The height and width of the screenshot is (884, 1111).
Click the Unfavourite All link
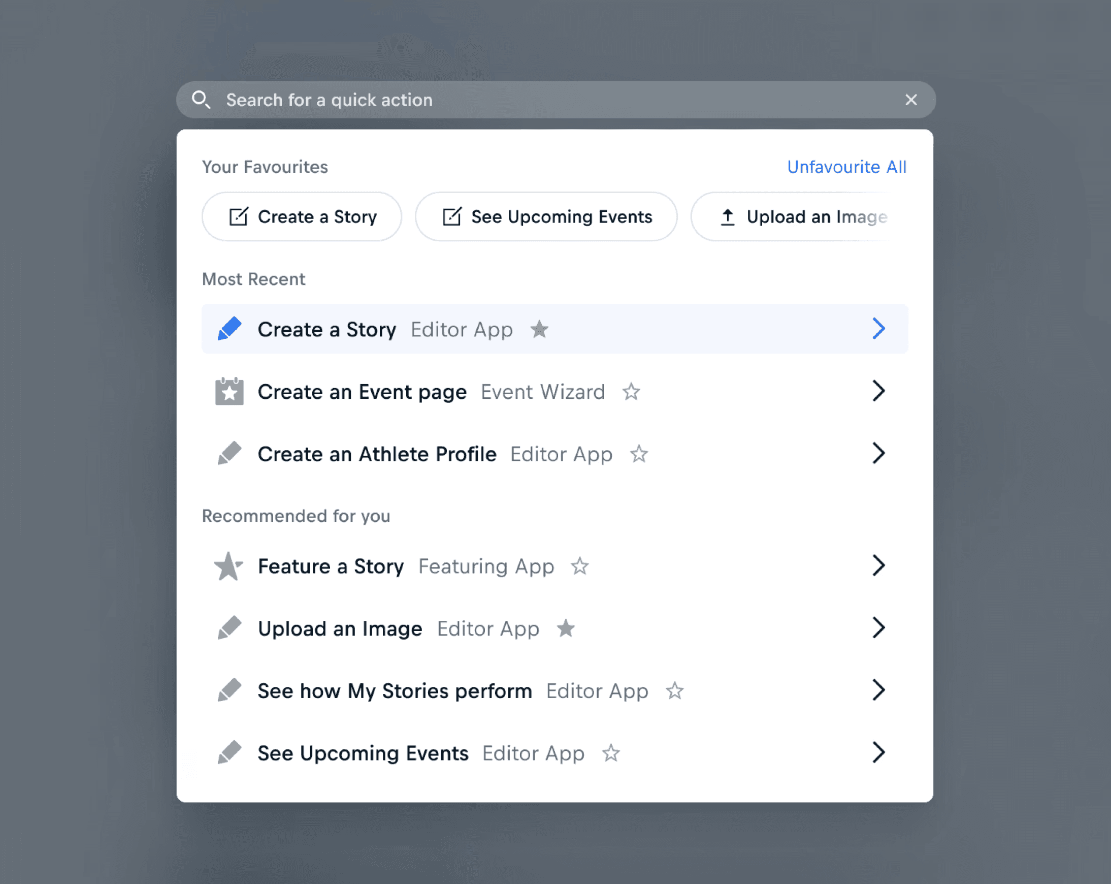[x=846, y=167]
